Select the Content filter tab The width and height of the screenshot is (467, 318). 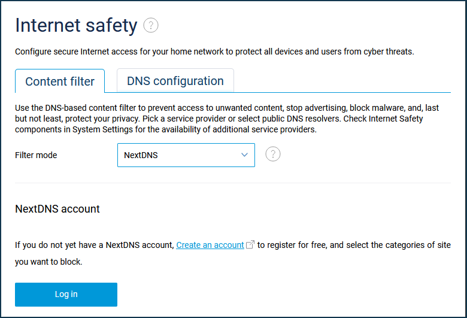pyautogui.click(x=60, y=81)
